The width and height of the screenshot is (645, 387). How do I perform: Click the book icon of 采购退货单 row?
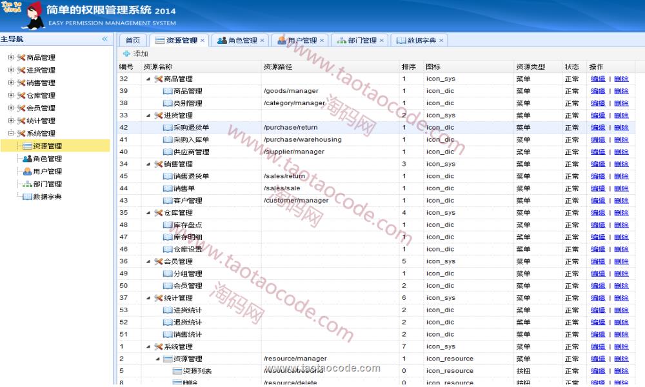click(168, 128)
